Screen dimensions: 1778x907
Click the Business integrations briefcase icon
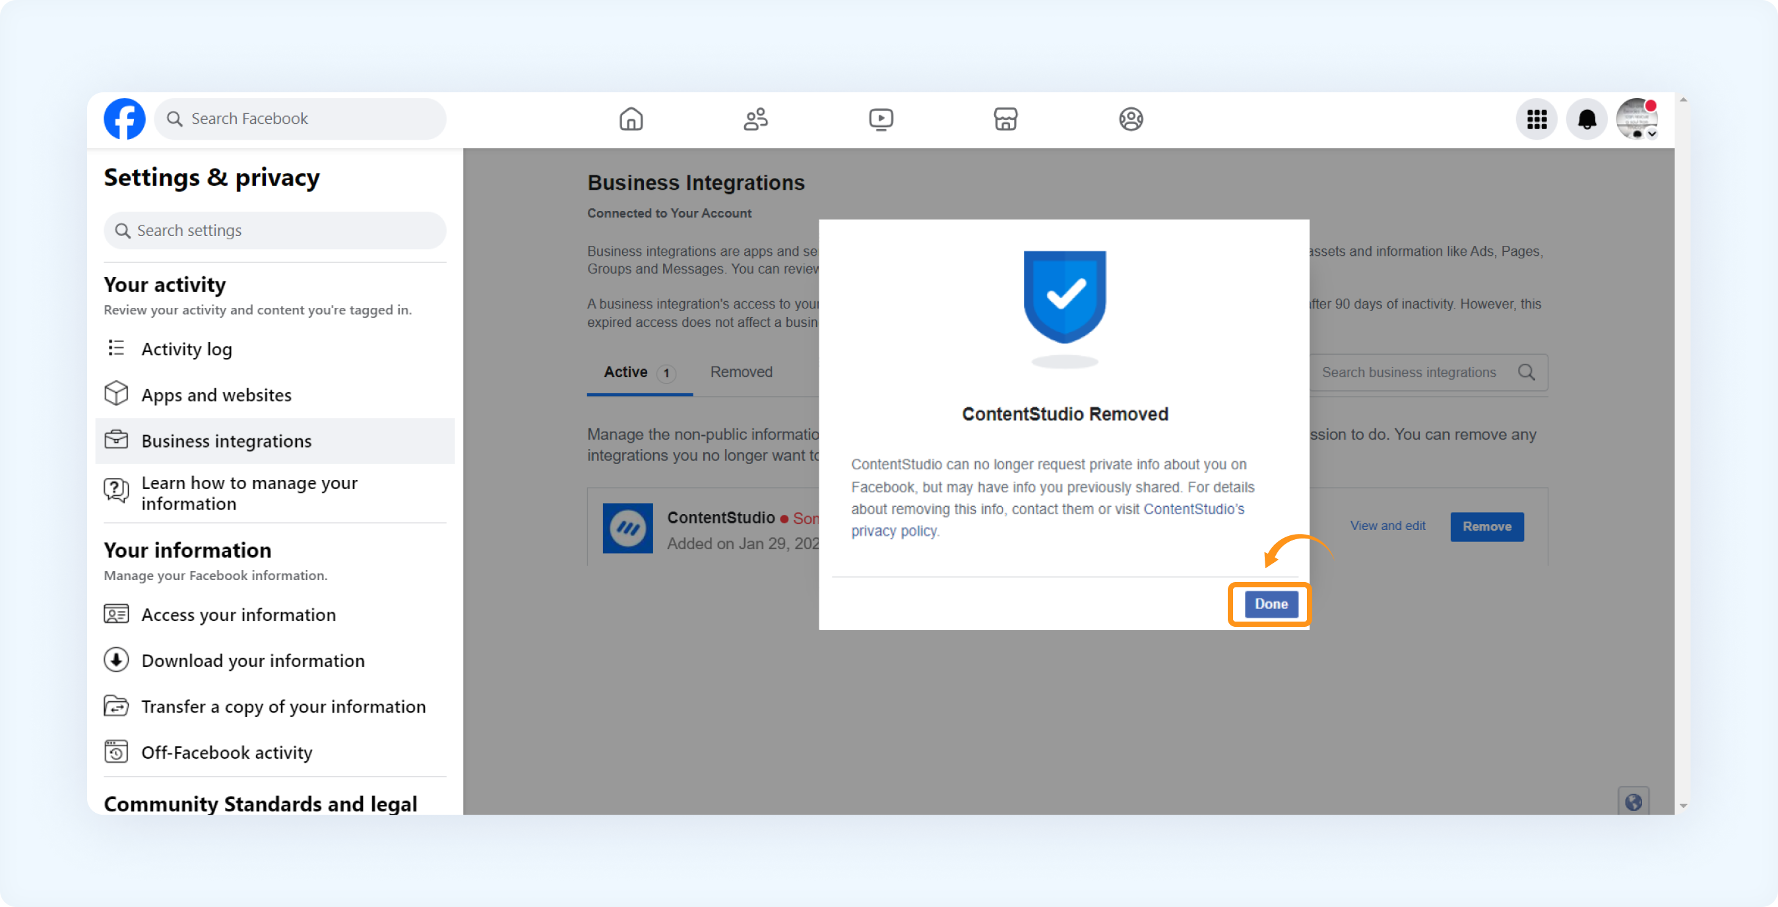coord(116,440)
